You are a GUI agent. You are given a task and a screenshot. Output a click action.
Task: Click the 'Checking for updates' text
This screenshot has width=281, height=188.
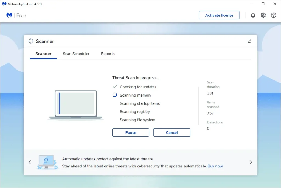pos(138,87)
